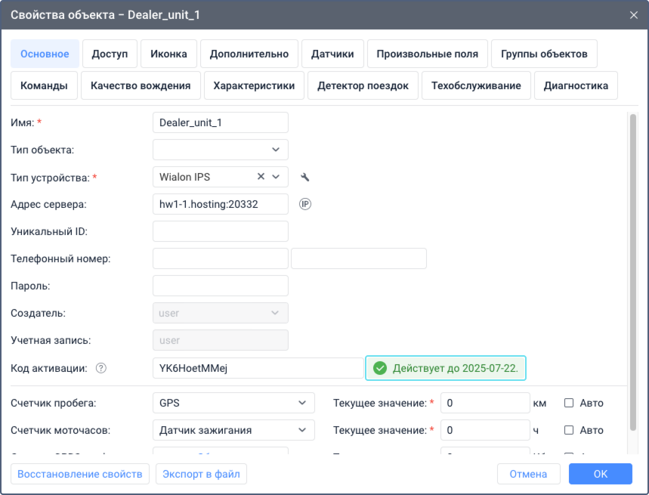Click the vertical scrollbar thumb
The height and width of the screenshot is (495, 649).
coord(633,272)
